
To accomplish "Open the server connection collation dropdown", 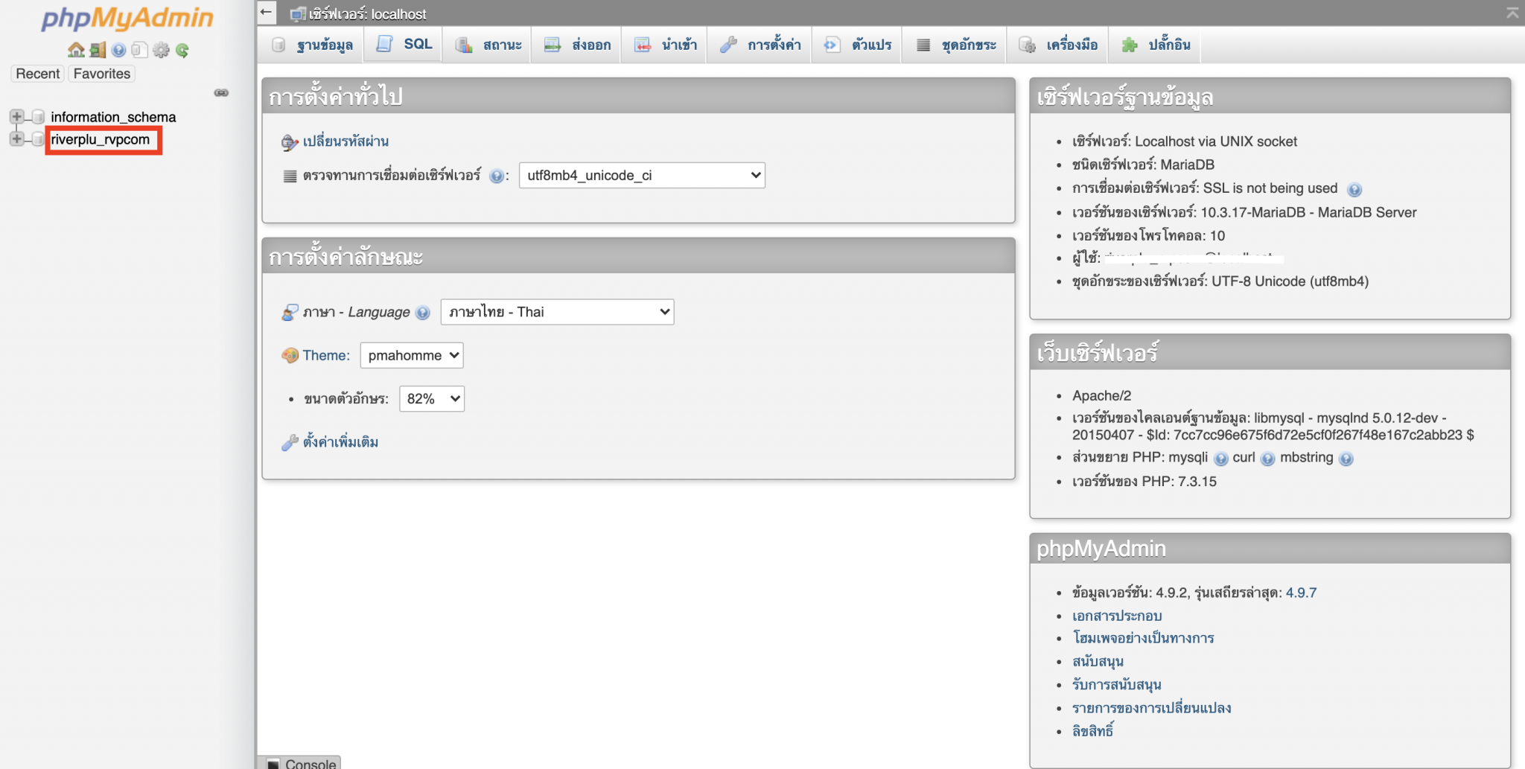I will tap(642, 175).
